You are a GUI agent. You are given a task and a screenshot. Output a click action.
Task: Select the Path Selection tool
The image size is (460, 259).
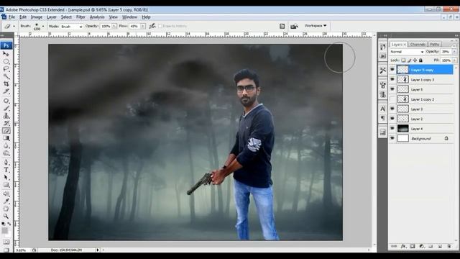click(6, 178)
